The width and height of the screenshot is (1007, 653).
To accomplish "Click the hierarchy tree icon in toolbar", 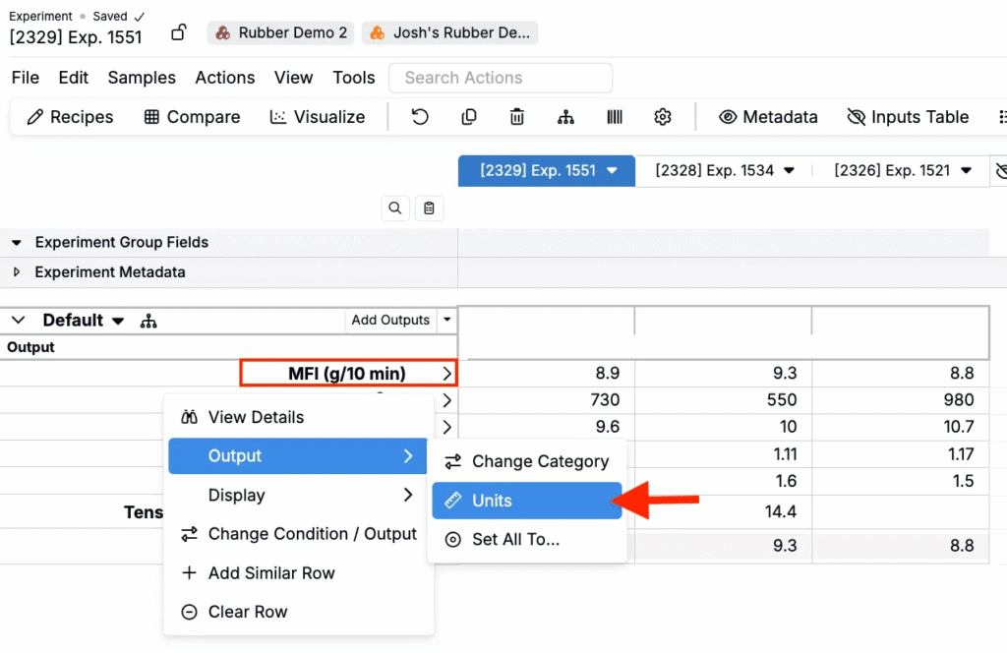I will [x=565, y=117].
